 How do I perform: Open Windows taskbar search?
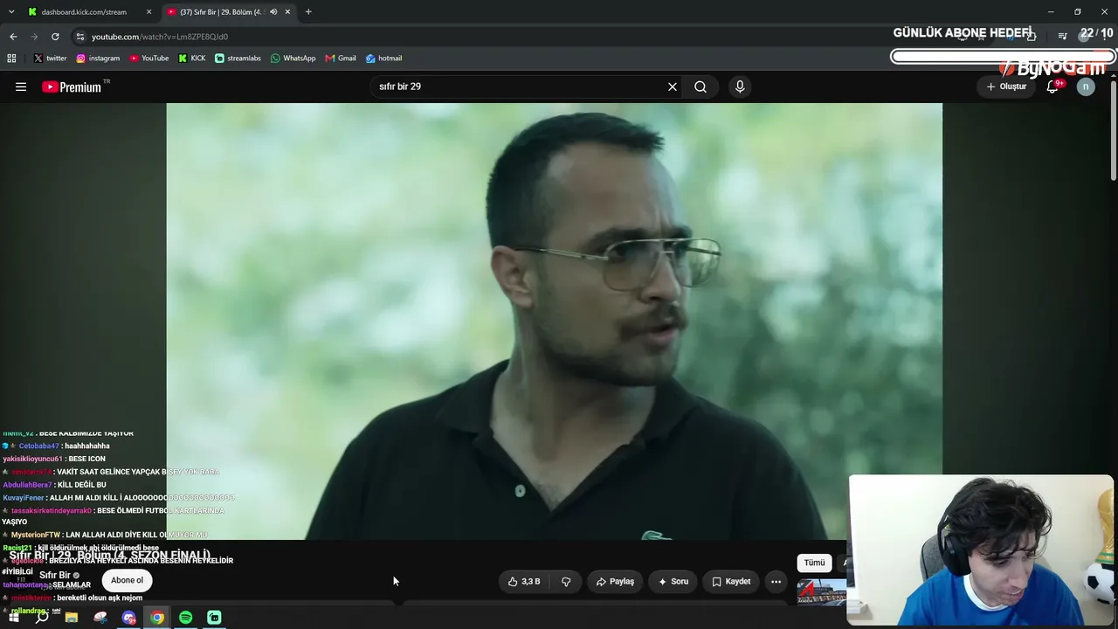coord(42,618)
